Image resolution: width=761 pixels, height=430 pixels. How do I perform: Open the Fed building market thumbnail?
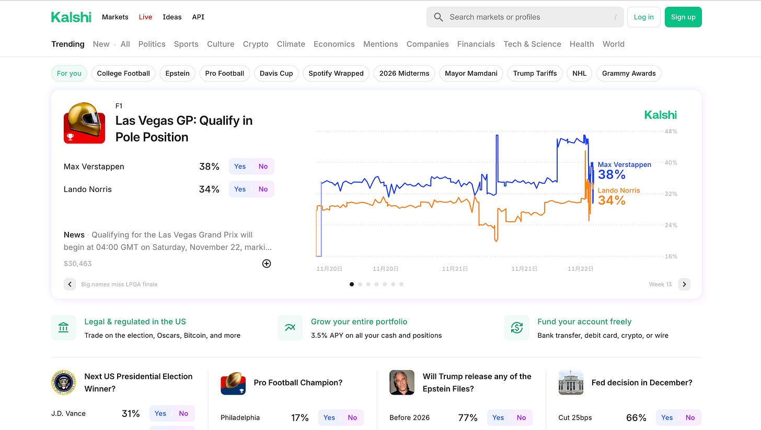(571, 383)
